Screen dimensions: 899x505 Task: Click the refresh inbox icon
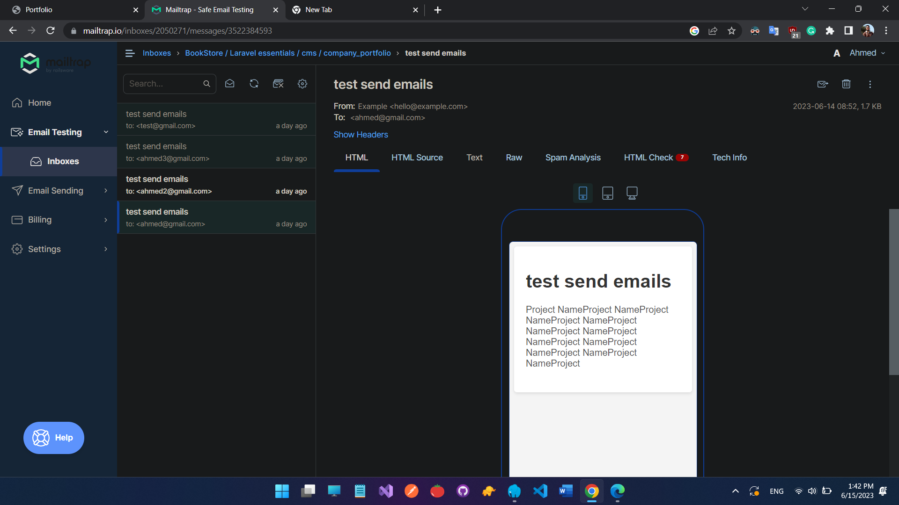[x=254, y=84]
